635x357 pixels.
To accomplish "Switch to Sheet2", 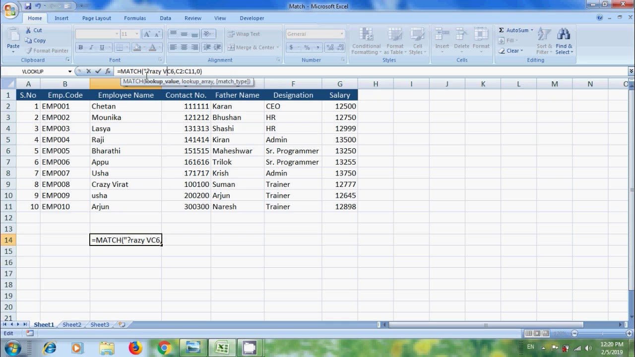I will 72,325.
